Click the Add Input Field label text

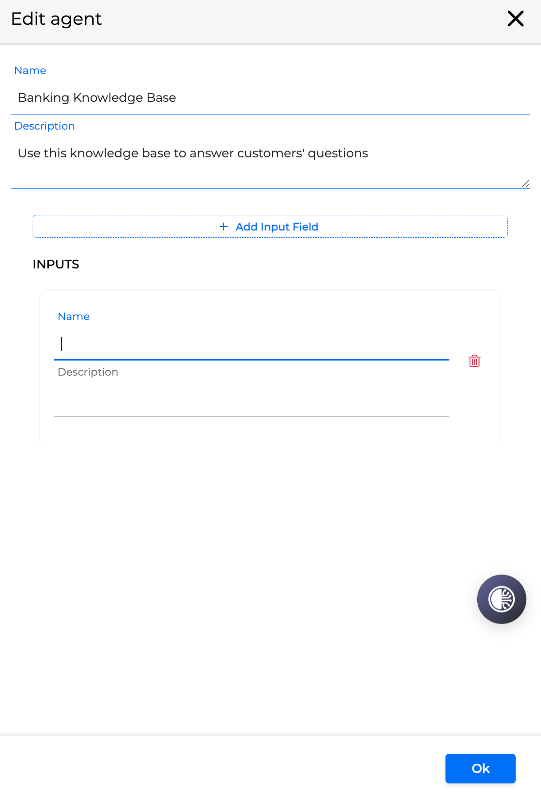coord(277,227)
